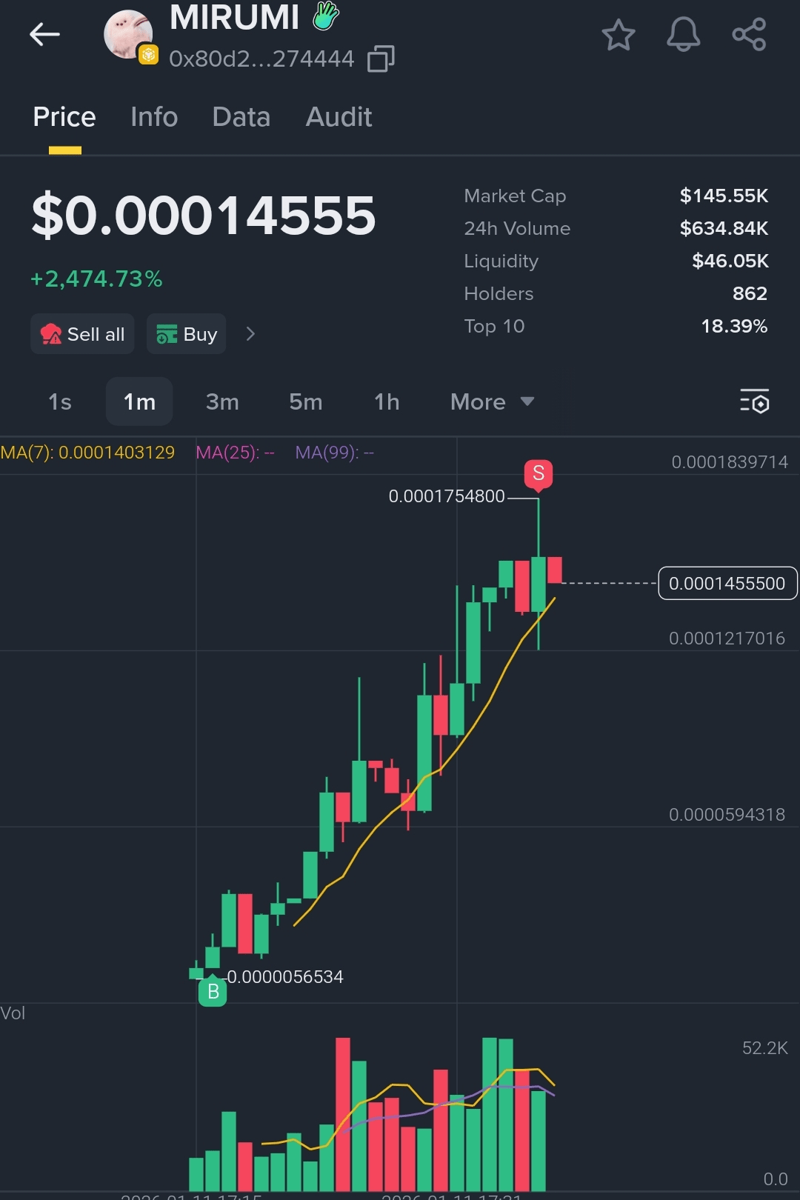Tap the Buy button
The height and width of the screenshot is (1200, 800).
[x=186, y=334]
